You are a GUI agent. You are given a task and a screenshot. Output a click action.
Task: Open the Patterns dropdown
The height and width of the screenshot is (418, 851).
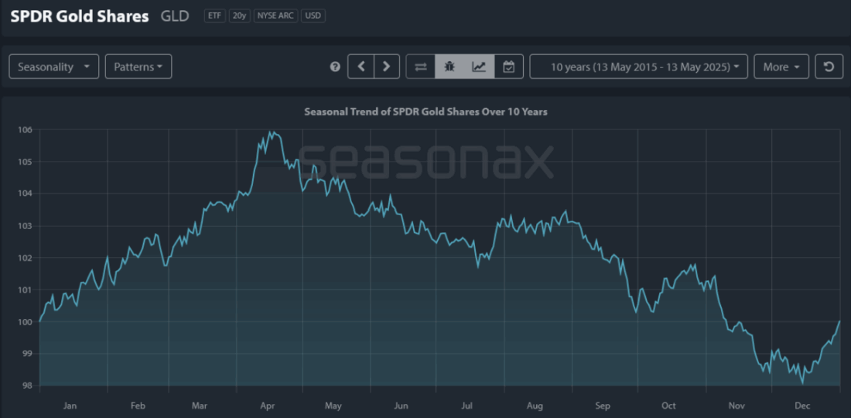[x=138, y=67]
